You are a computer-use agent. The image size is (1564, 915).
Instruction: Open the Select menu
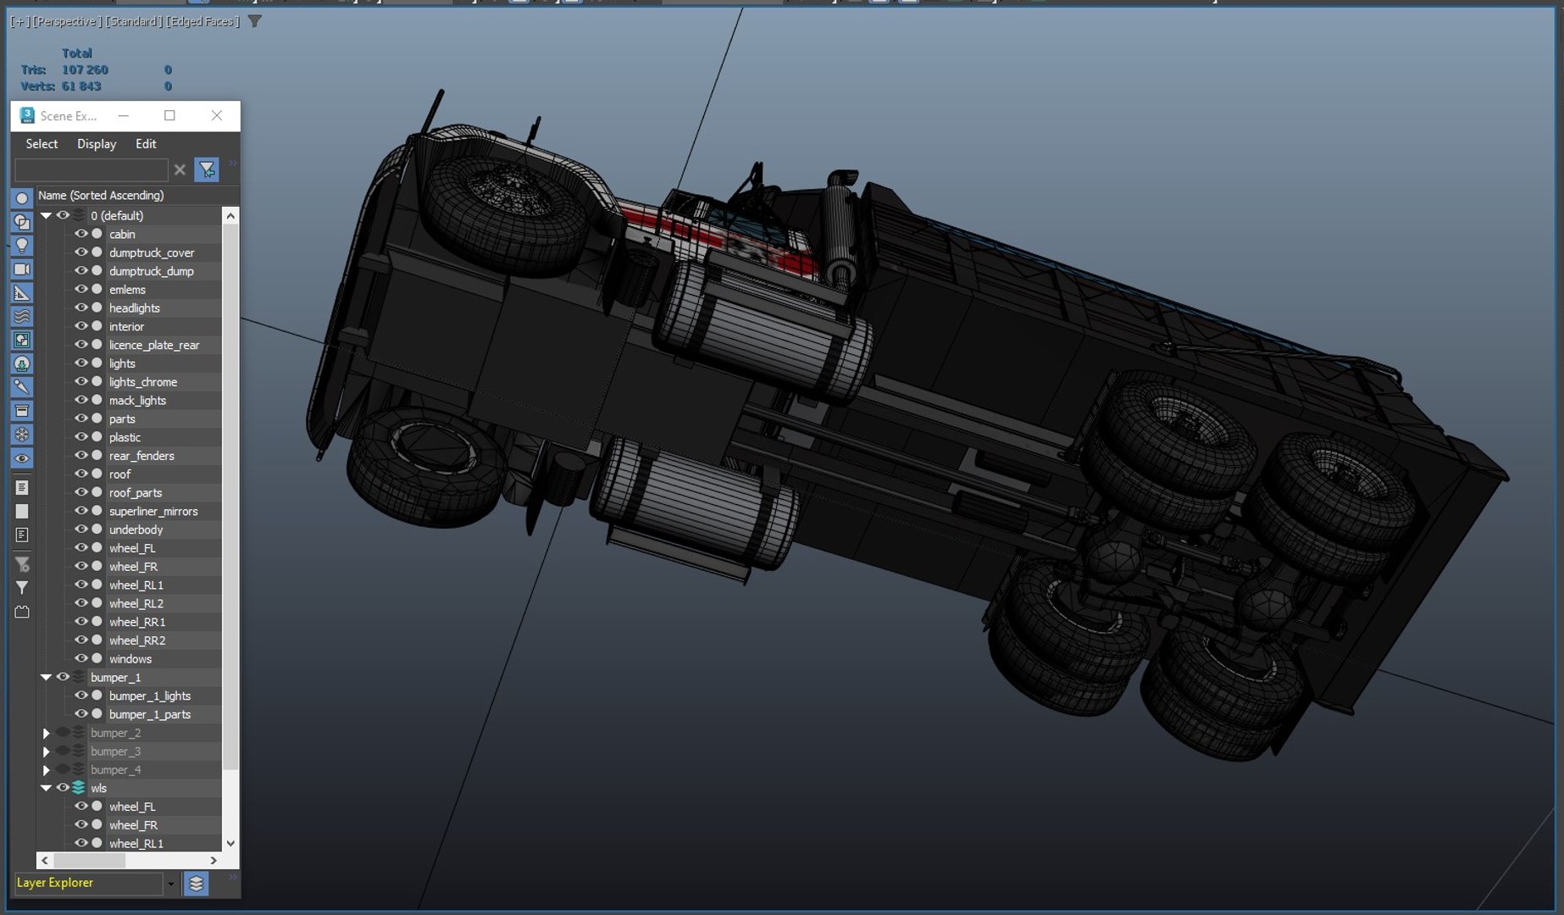click(x=42, y=144)
